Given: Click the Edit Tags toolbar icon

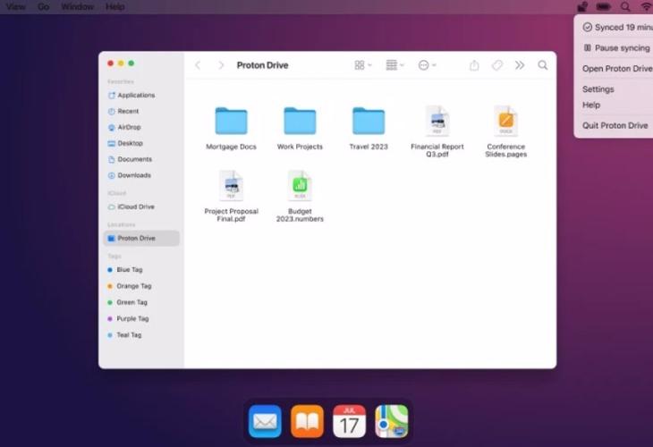Looking at the screenshot, I should [x=497, y=65].
